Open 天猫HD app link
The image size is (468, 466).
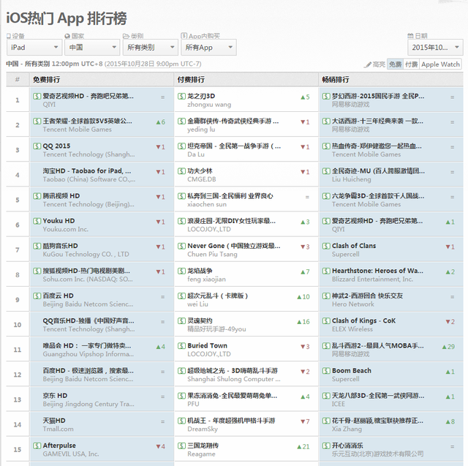point(53,421)
